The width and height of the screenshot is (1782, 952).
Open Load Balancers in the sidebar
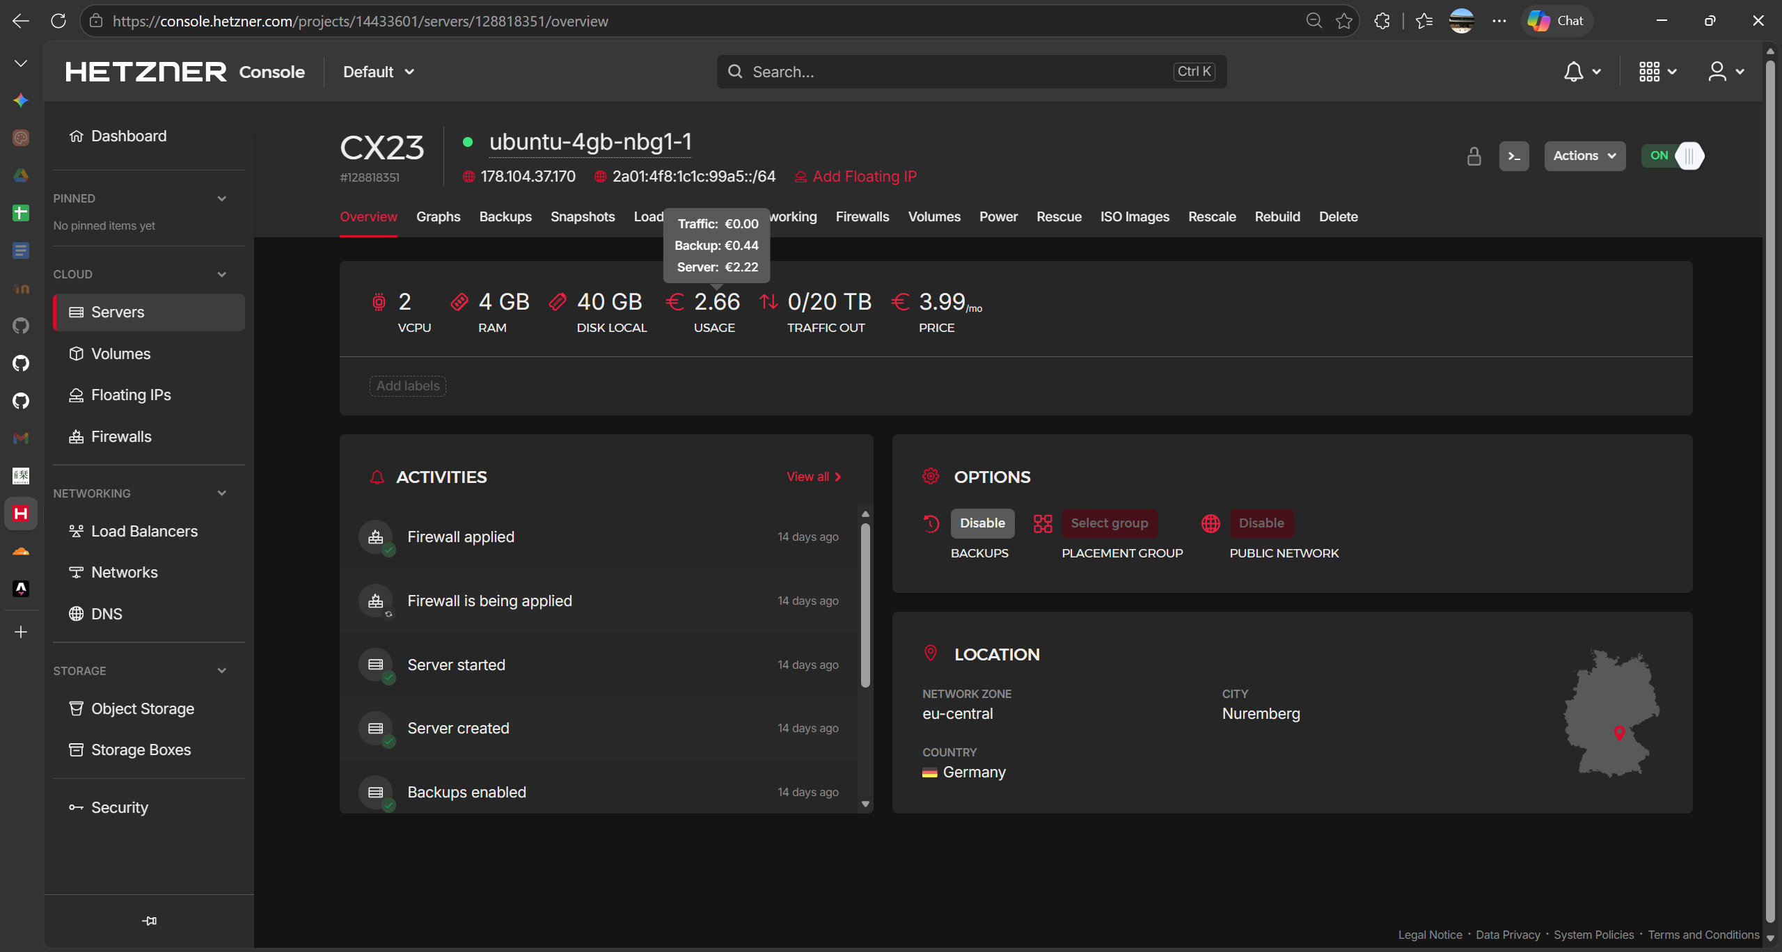149,531
